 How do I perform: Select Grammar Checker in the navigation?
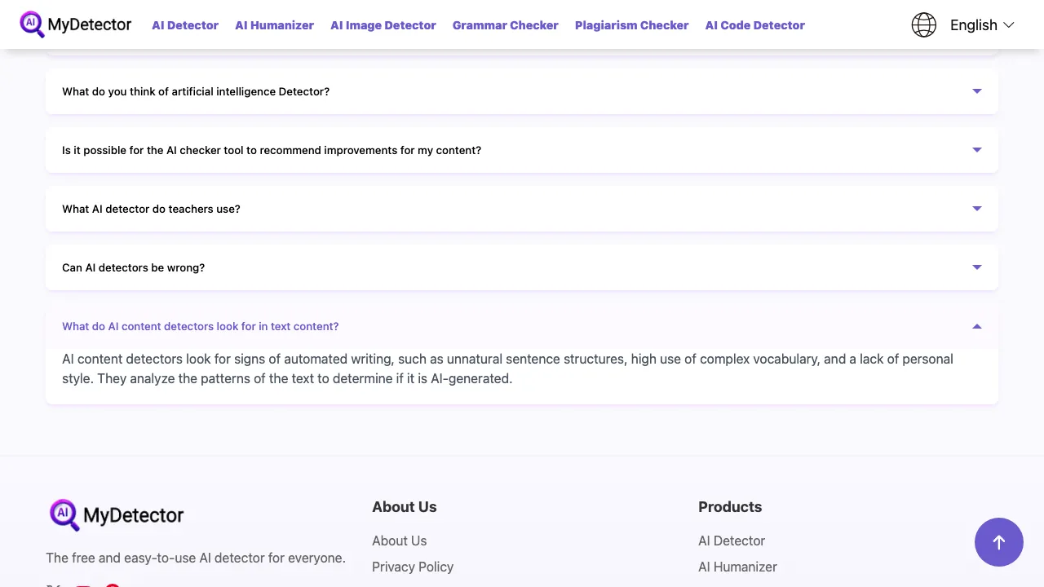coord(505,25)
